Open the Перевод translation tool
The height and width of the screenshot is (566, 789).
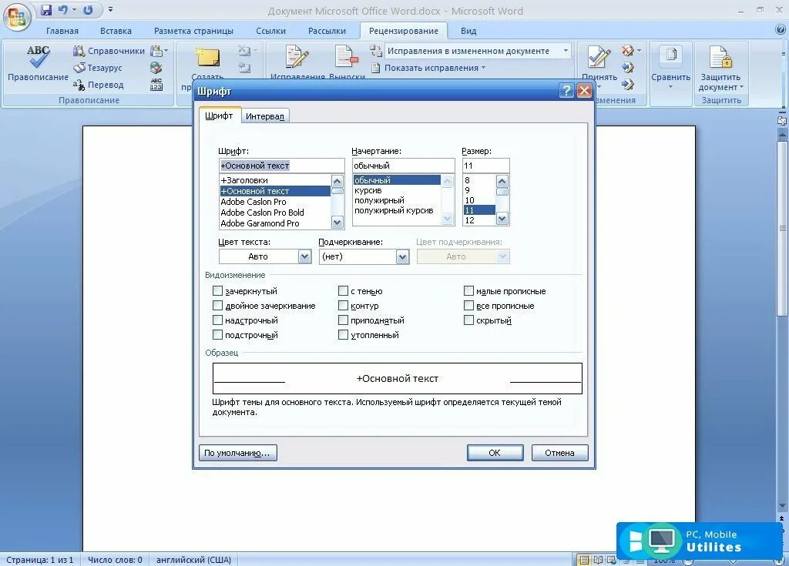coord(98,85)
